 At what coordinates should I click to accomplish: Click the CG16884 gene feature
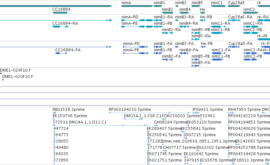[x=60, y=13]
